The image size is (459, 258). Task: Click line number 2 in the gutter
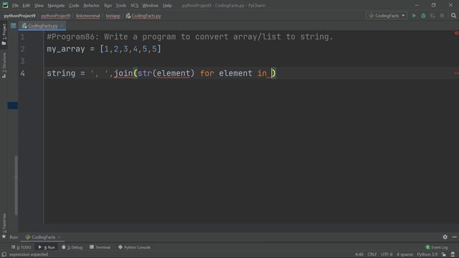[22, 49]
